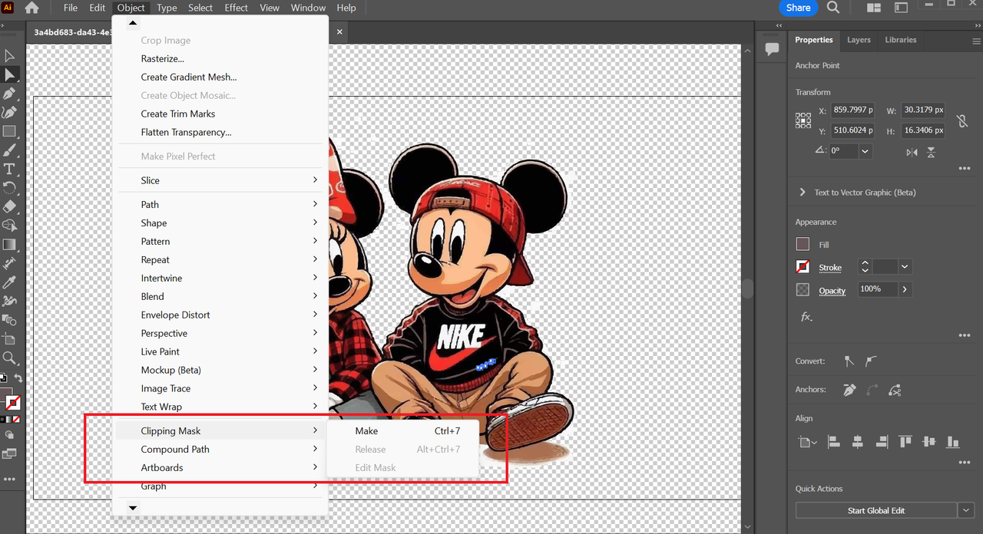Select the Pen tool in toolbar
This screenshot has height=534, width=983.
pyautogui.click(x=9, y=94)
